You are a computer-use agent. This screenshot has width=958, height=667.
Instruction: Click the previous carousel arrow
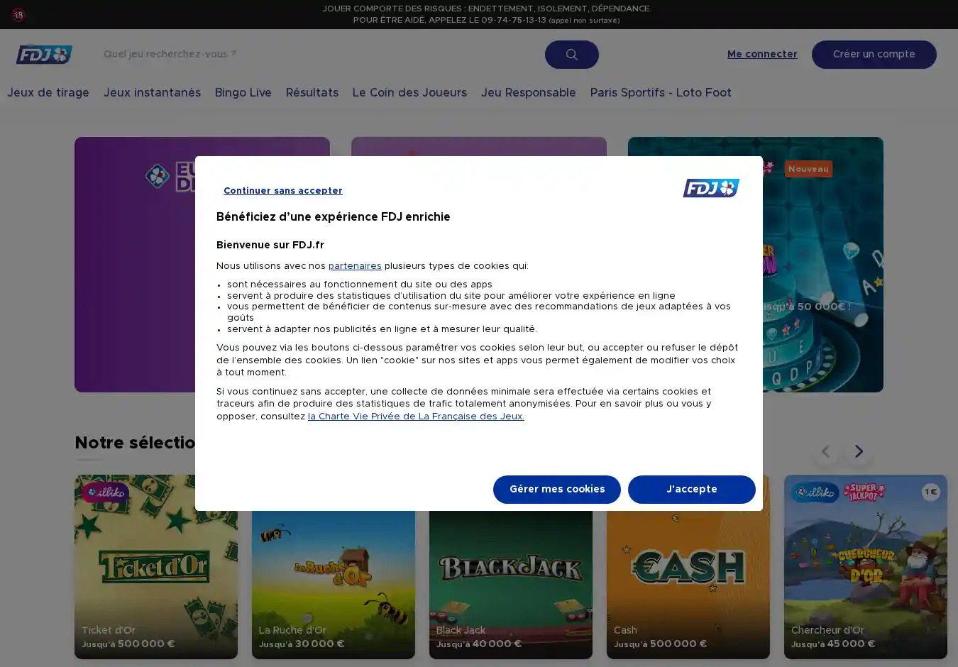[825, 451]
